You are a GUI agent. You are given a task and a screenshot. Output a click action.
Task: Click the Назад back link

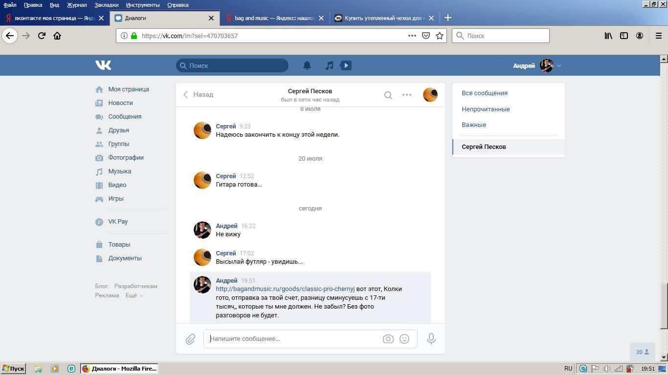pos(199,95)
